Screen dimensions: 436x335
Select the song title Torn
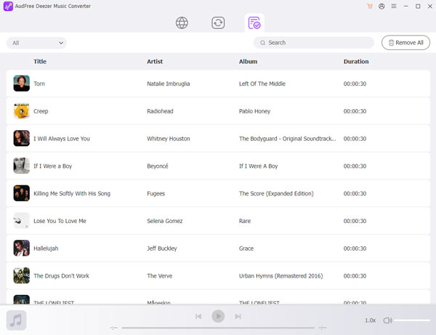tap(39, 84)
